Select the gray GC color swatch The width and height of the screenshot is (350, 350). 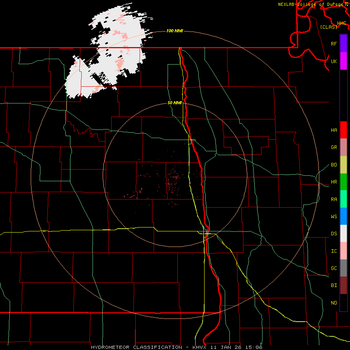coord(343,268)
